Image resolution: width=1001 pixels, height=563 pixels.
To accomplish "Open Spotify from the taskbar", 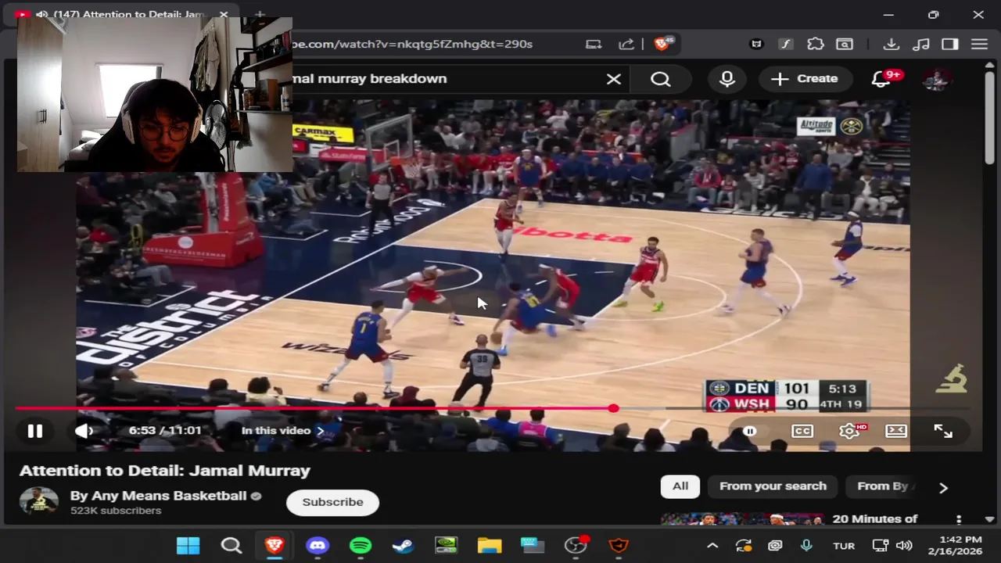I will point(361,545).
